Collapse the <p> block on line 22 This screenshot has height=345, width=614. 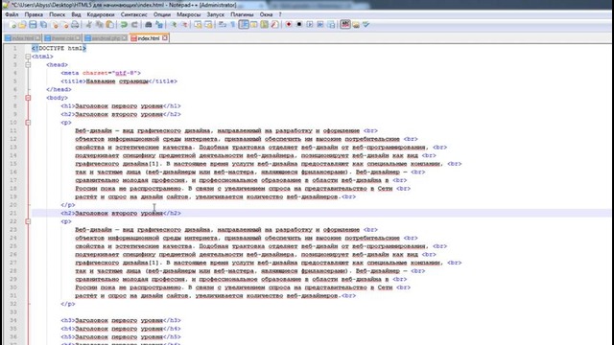[28, 221]
